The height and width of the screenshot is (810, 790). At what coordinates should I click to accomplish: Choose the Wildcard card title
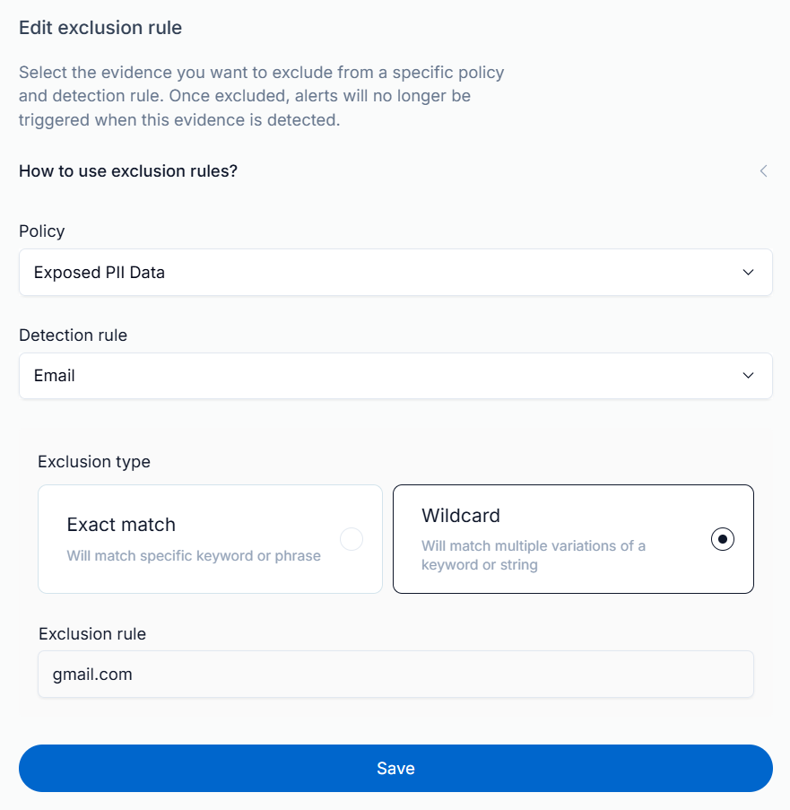point(461,516)
